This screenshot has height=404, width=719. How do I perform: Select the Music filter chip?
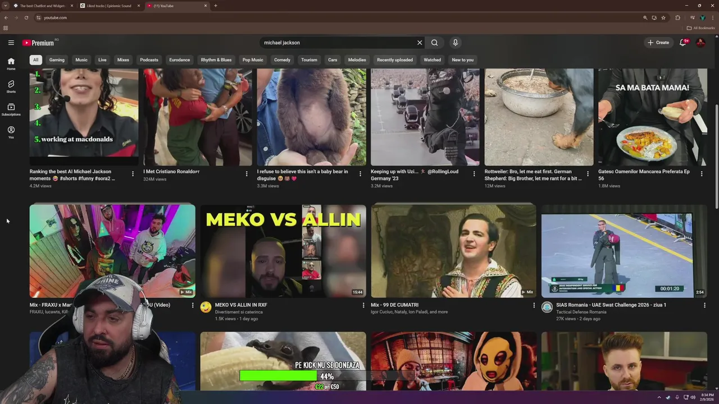(81, 60)
